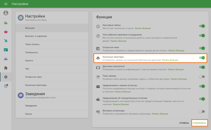This screenshot has width=211, height=130.
Task: Go to the Кассы settings page
Action: coord(29,114)
